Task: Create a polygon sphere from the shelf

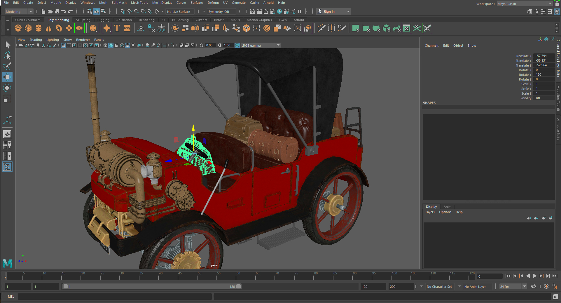Action: pos(18,28)
